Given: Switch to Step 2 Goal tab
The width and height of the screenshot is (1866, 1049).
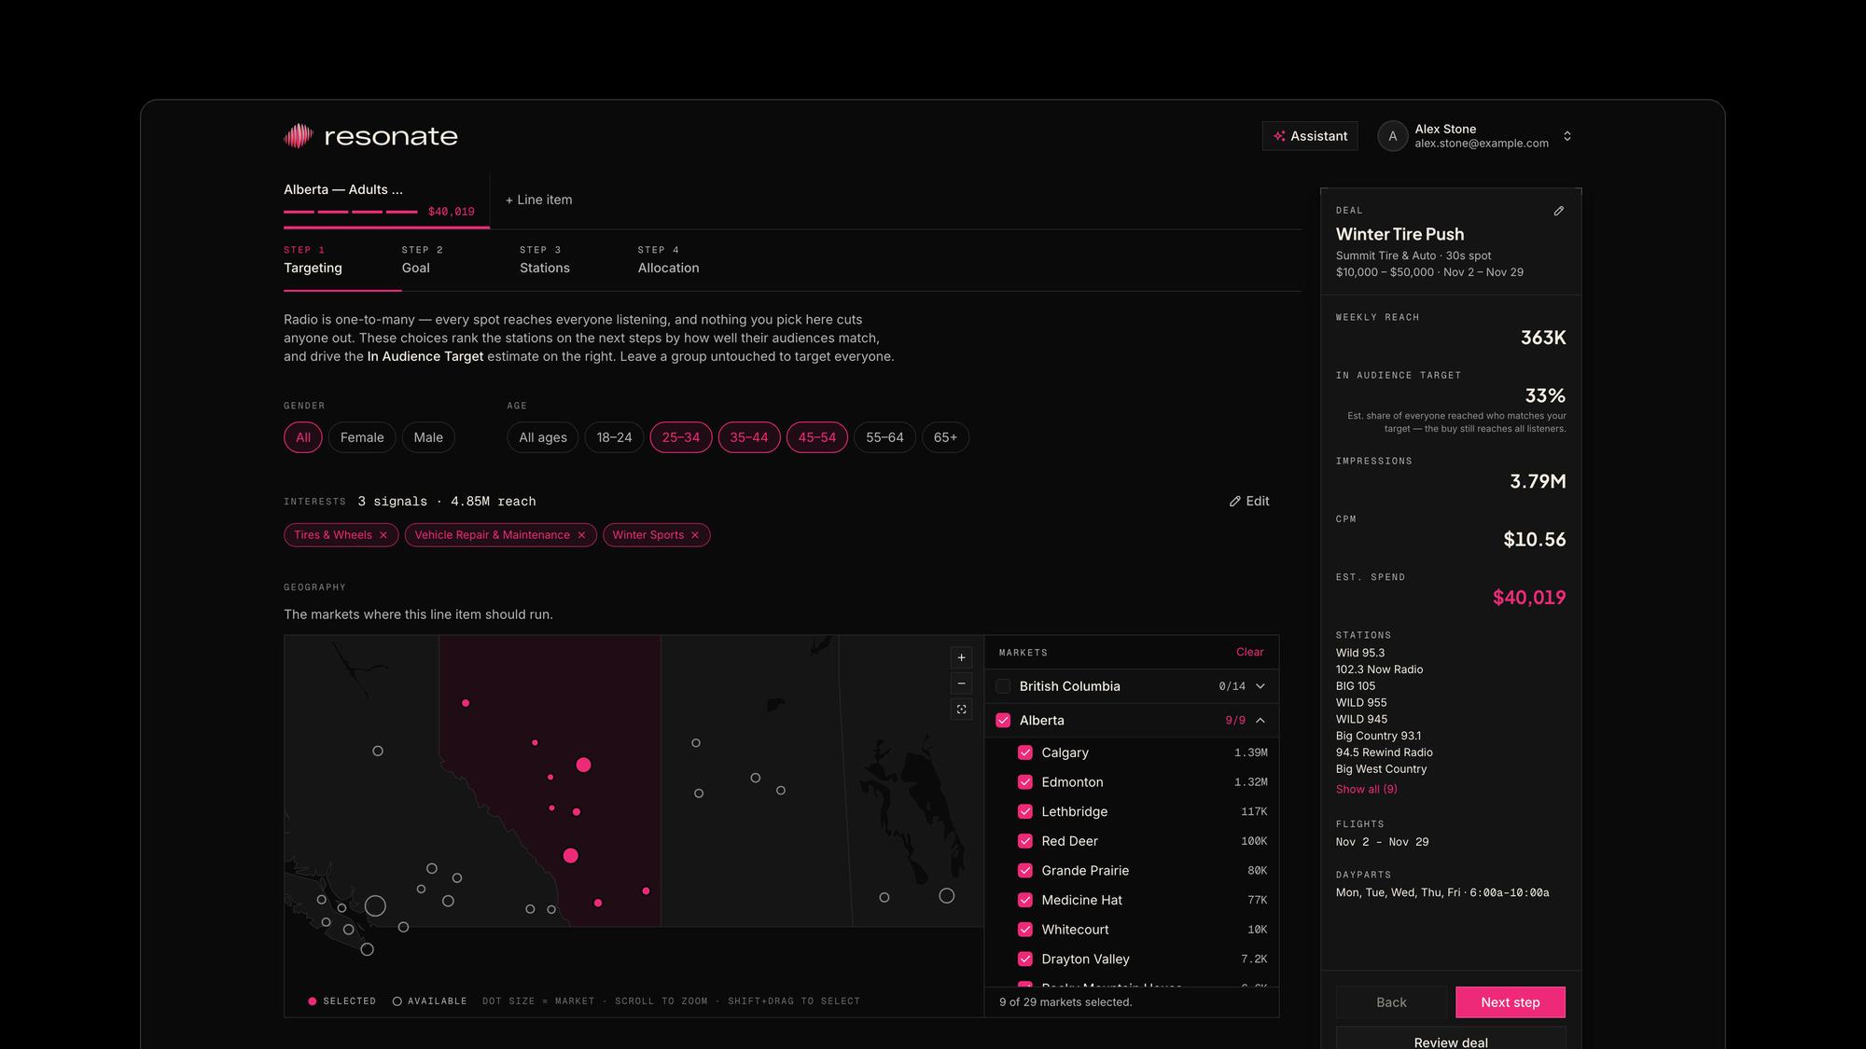Looking at the screenshot, I should click(x=422, y=260).
